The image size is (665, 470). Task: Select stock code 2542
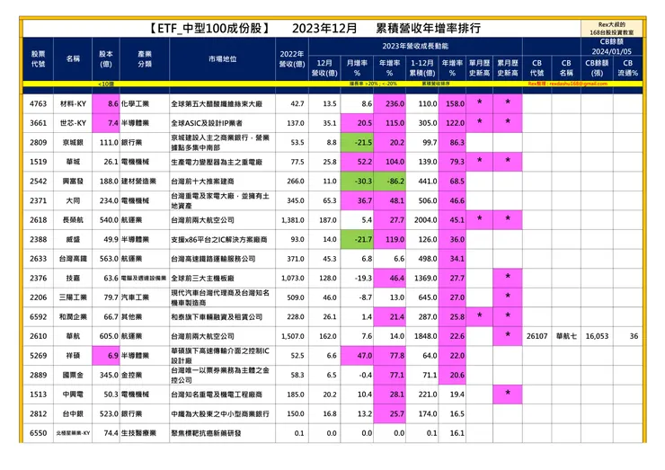point(38,182)
